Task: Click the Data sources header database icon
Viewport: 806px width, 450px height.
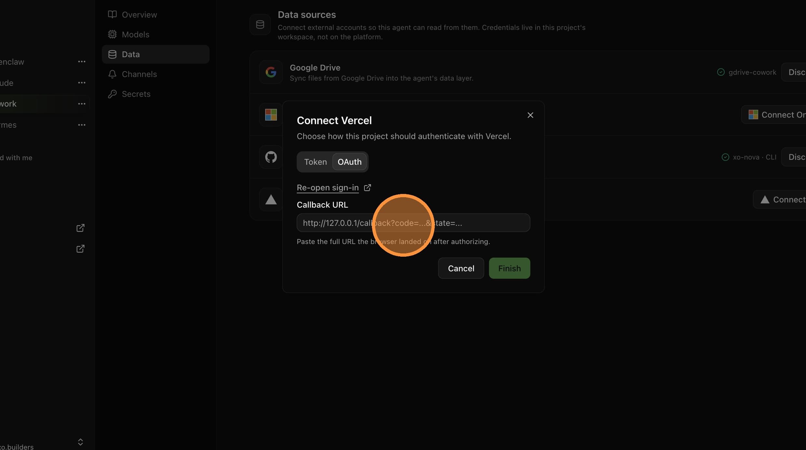Action: tap(260, 24)
